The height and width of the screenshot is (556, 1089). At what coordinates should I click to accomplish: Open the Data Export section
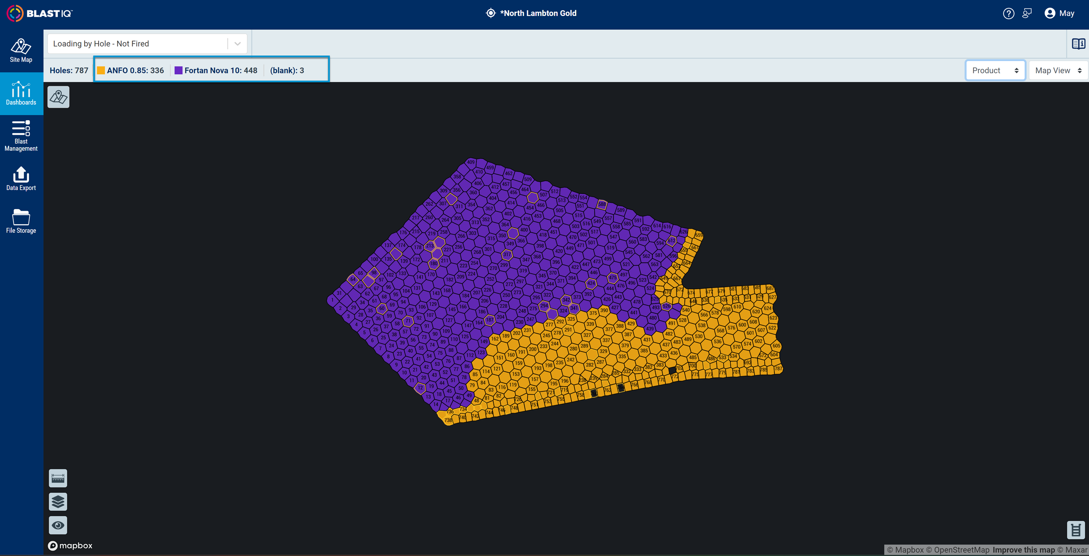21,178
